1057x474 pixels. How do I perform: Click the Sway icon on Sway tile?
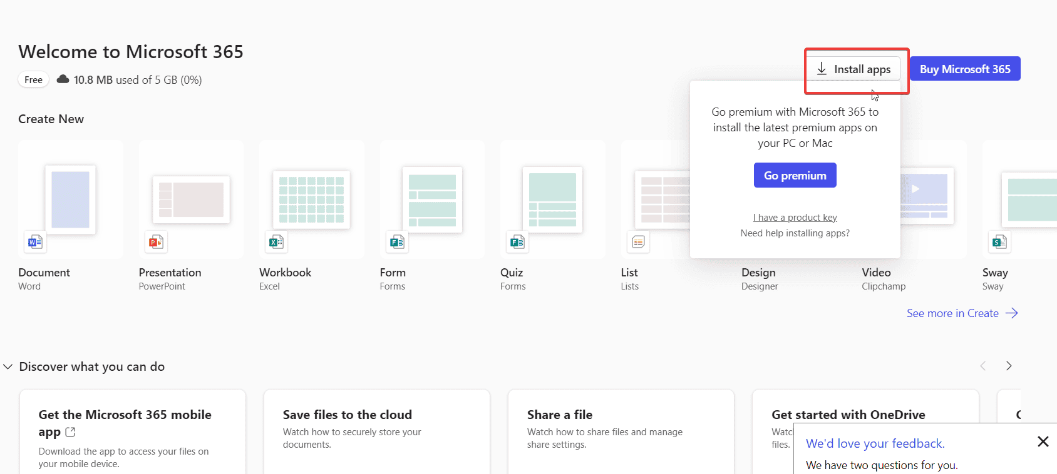point(999,241)
